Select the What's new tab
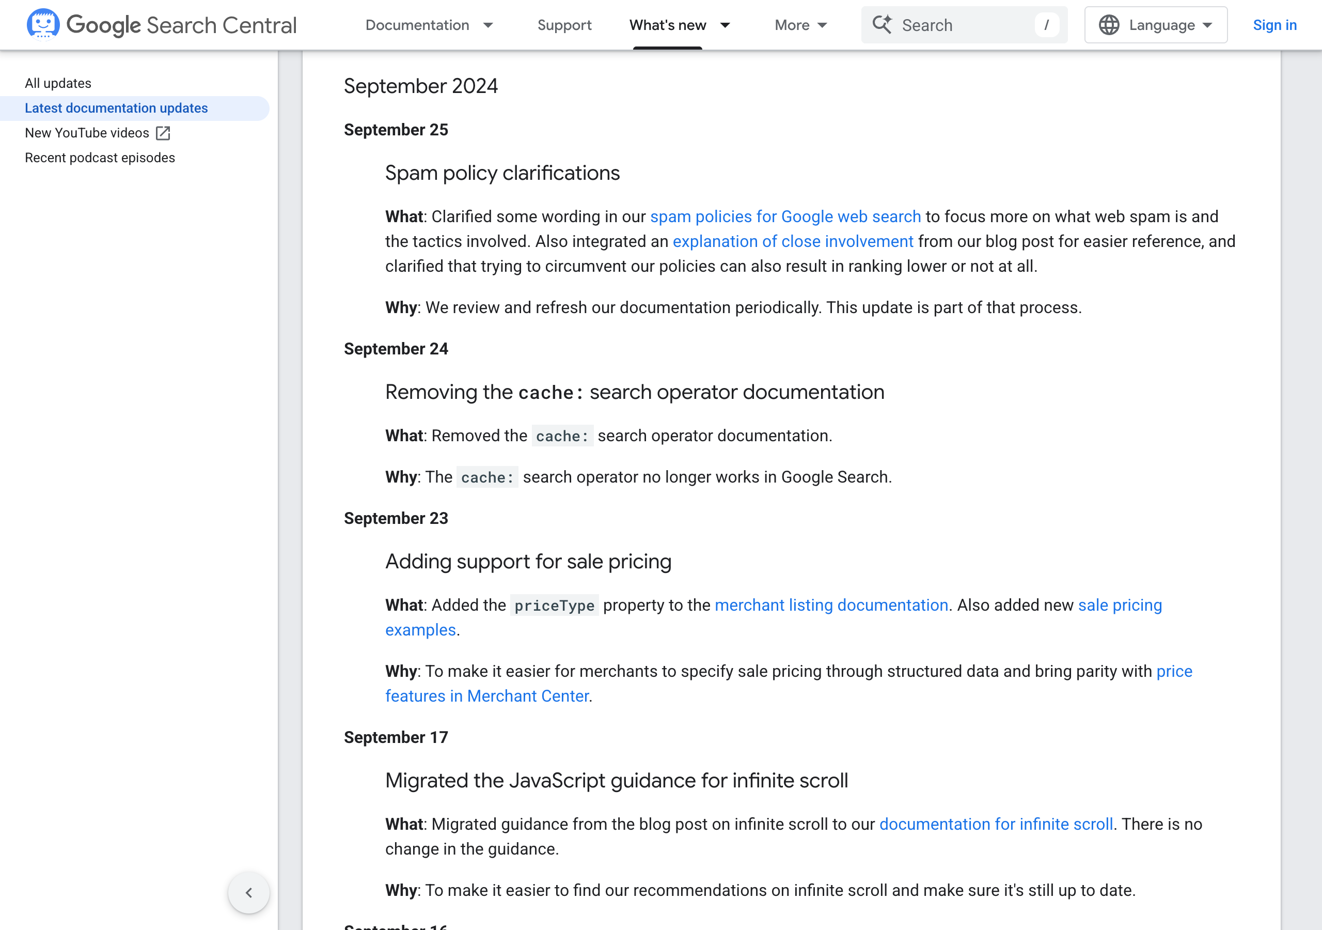This screenshot has width=1322, height=930. pyautogui.click(x=667, y=25)
